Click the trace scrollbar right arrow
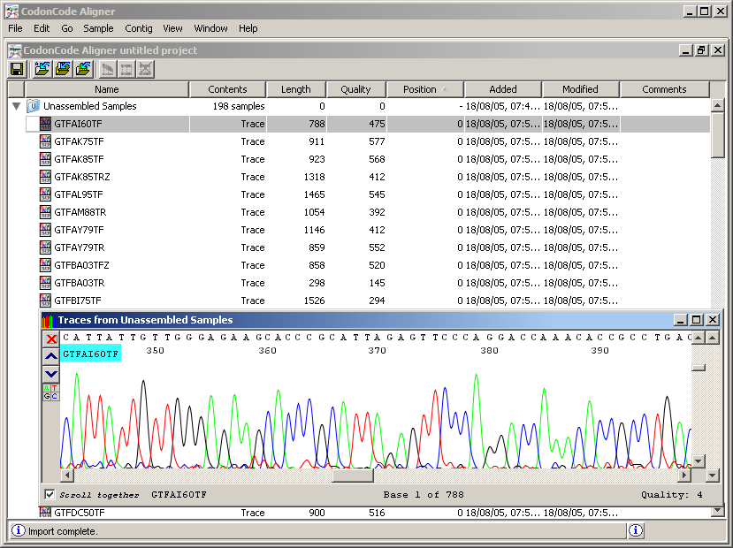The image size is (733, 548). click(684, 476)
